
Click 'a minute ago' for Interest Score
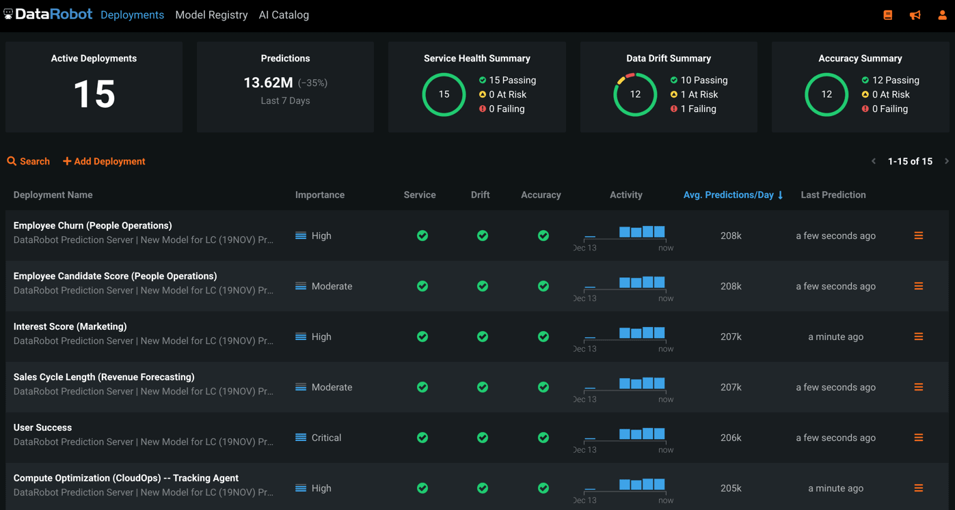tap(835, 337)
